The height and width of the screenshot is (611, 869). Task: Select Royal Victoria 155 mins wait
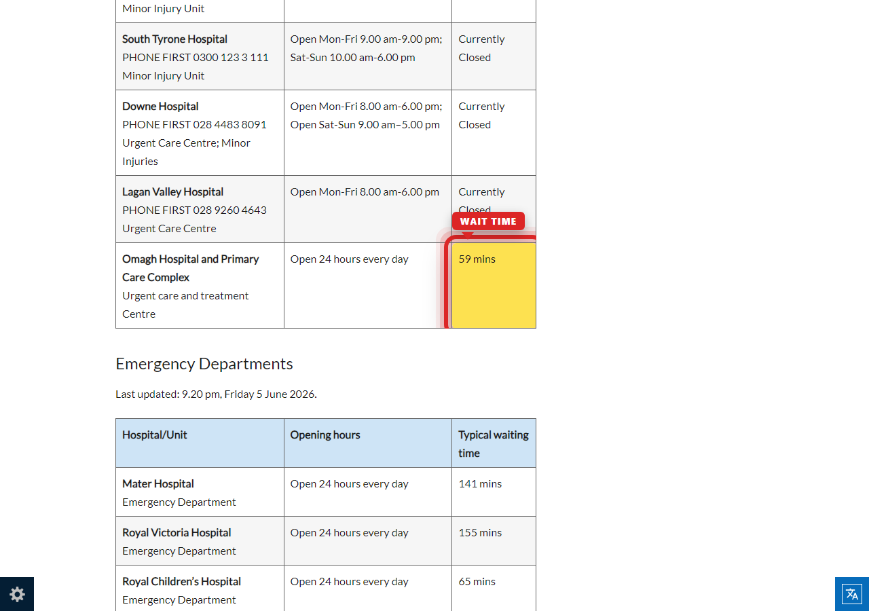[480, 533]
